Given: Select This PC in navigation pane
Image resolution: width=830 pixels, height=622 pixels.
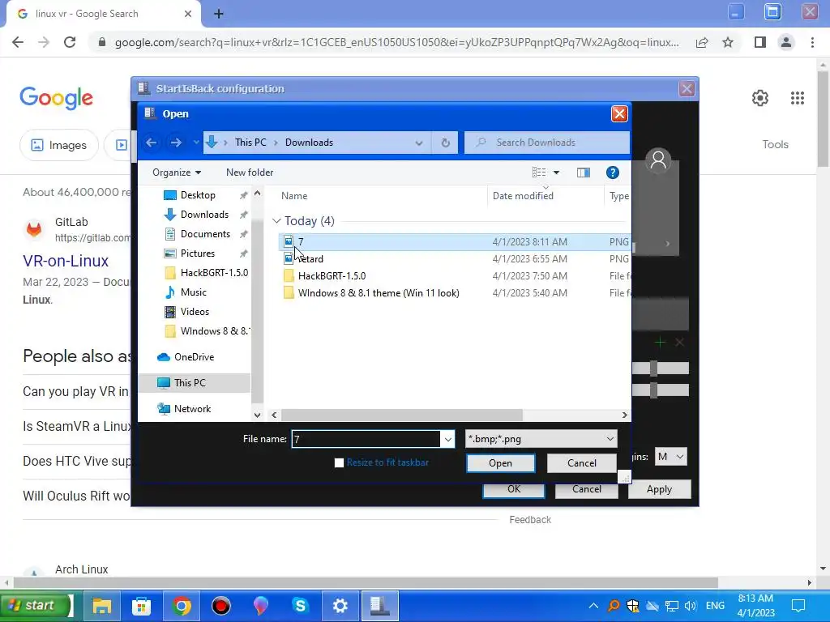Looking at the screenshot, I should pos(194,383).
